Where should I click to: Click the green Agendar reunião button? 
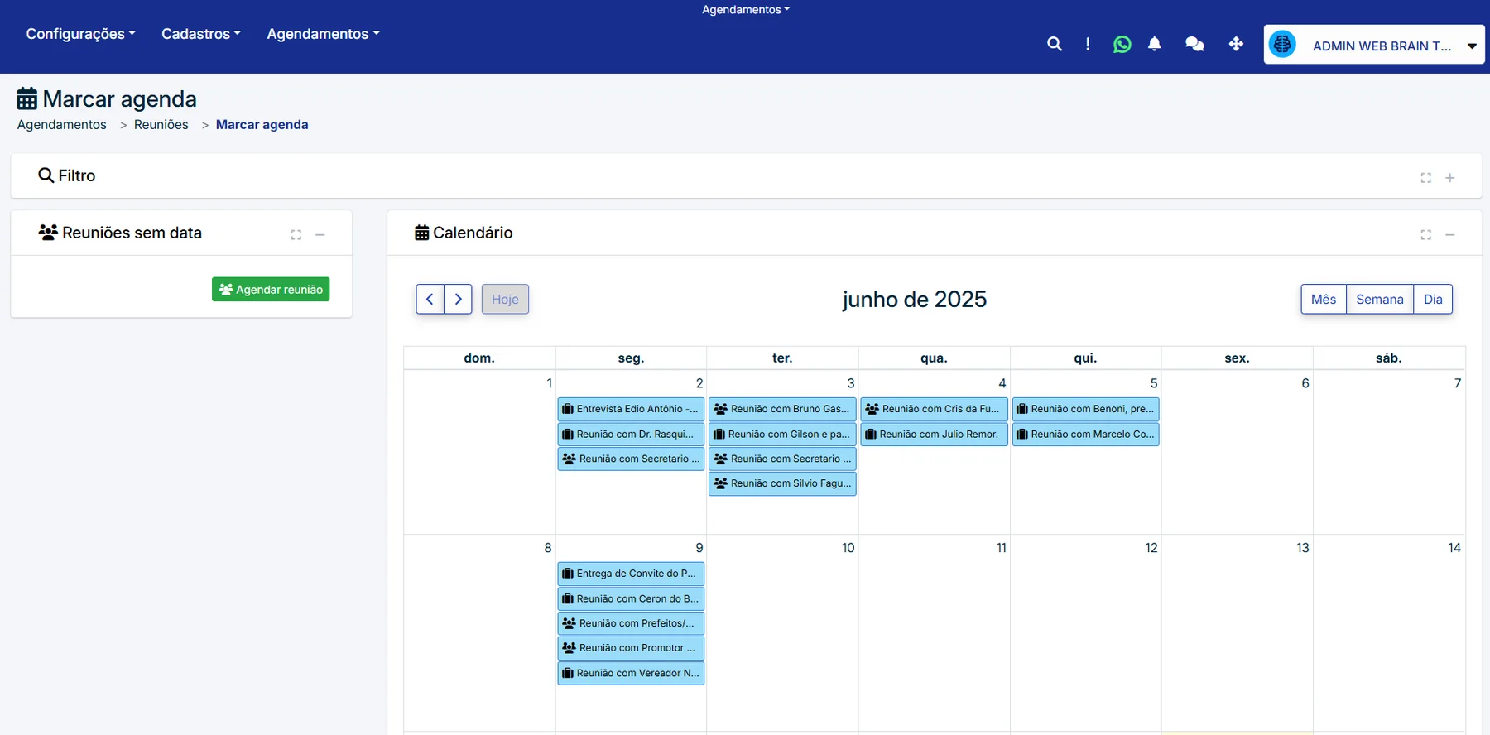(271, 289)
